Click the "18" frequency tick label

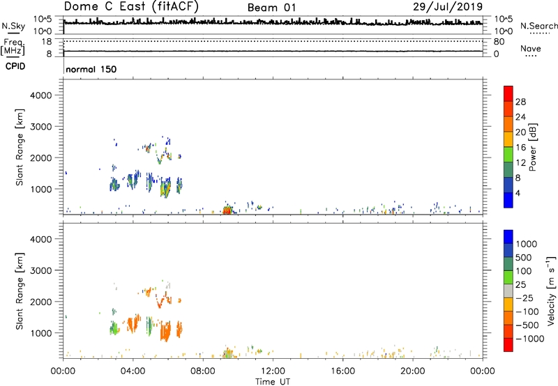(47, 42)
